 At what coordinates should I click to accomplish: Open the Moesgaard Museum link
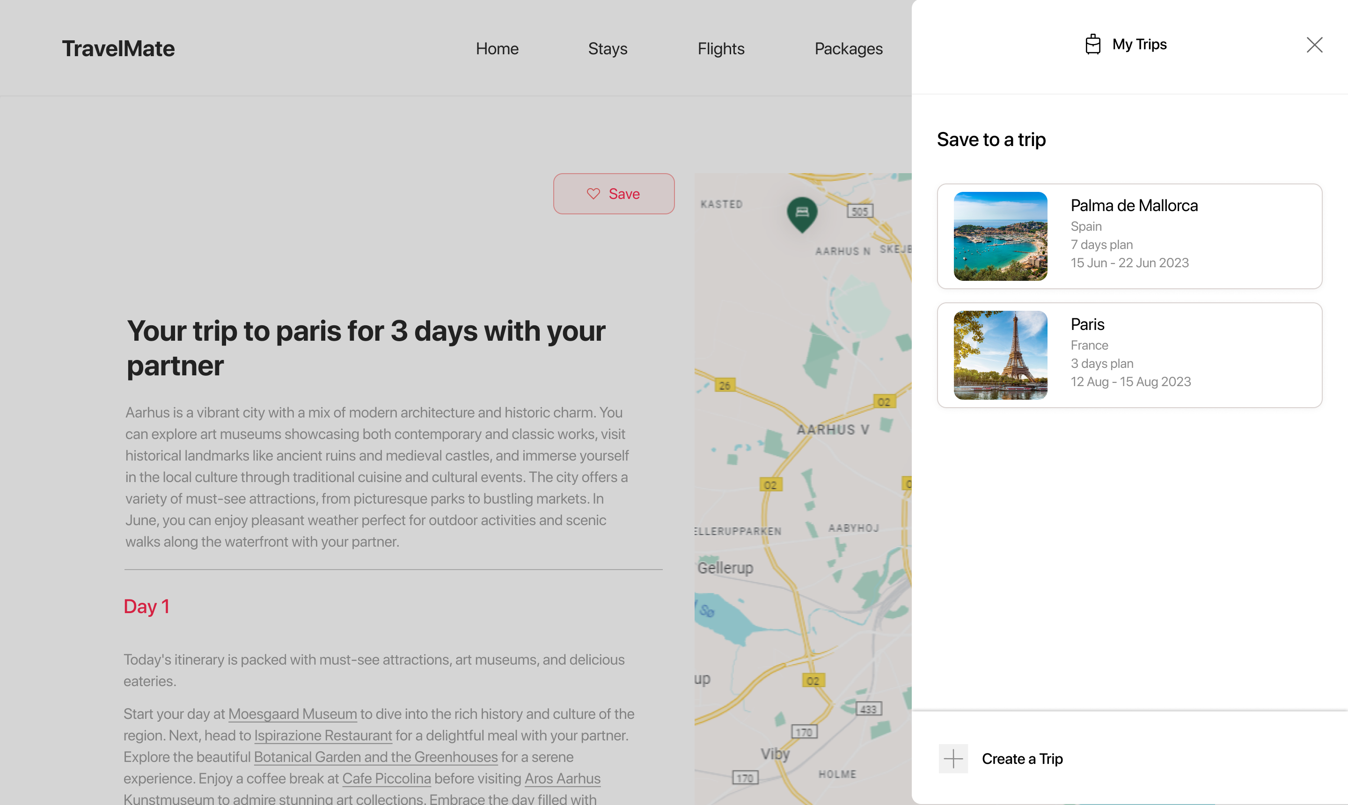[293, 714]
